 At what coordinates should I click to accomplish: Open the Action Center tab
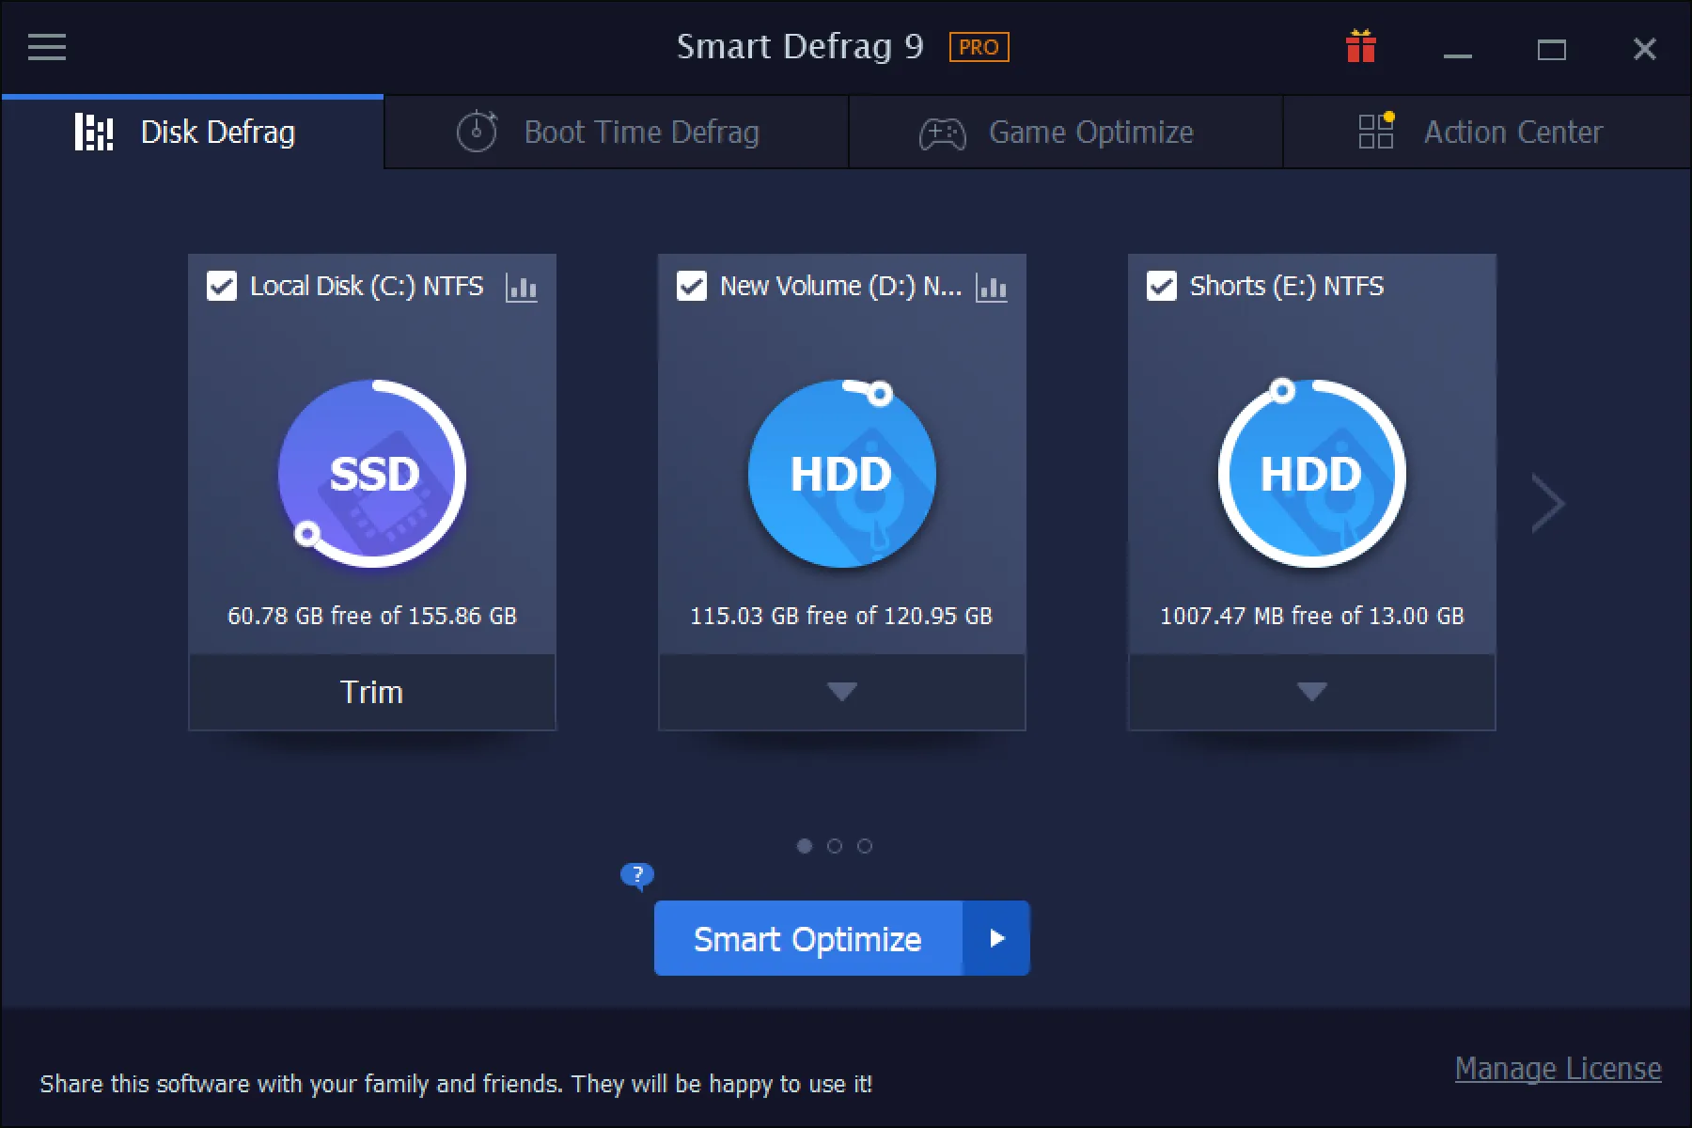click(1487, 133)
